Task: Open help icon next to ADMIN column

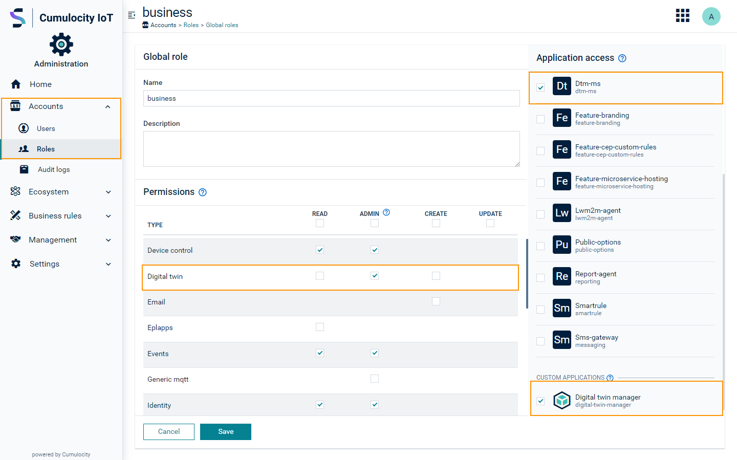Action: (x=386, y=212)
